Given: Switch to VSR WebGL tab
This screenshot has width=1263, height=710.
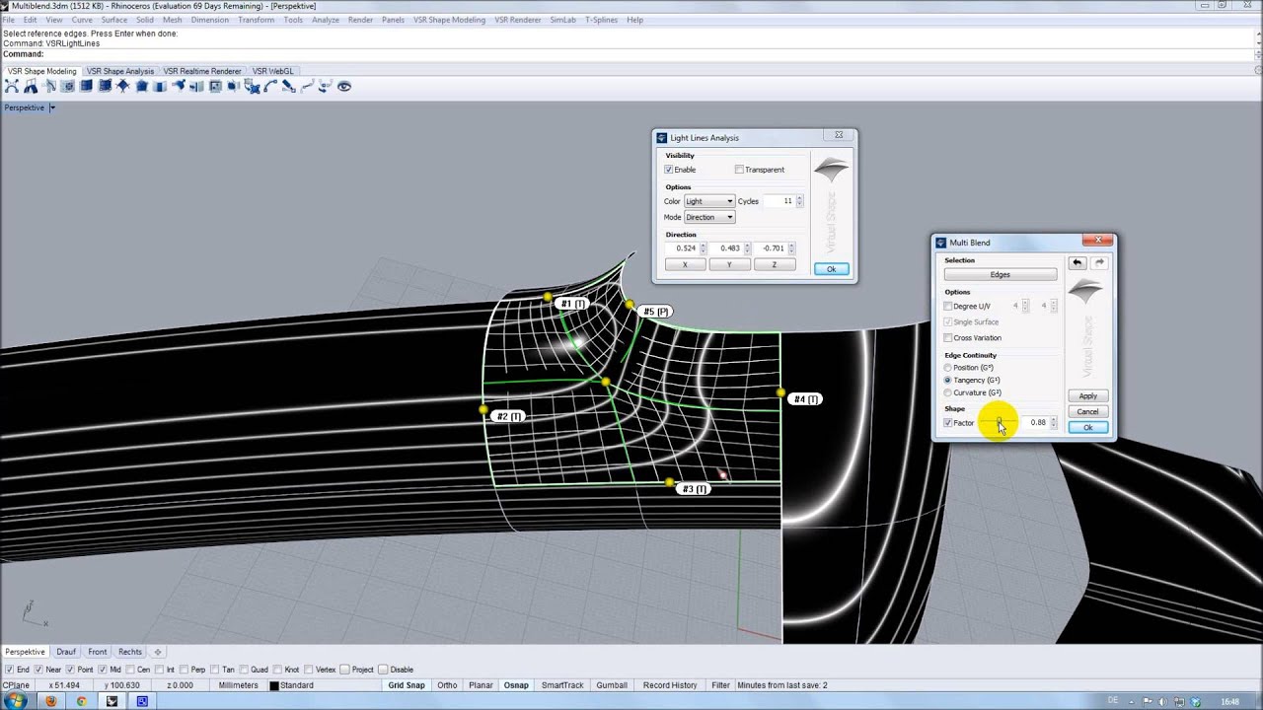Looking at the screenshot, I should pyautogui.click(x=272, y=71).
